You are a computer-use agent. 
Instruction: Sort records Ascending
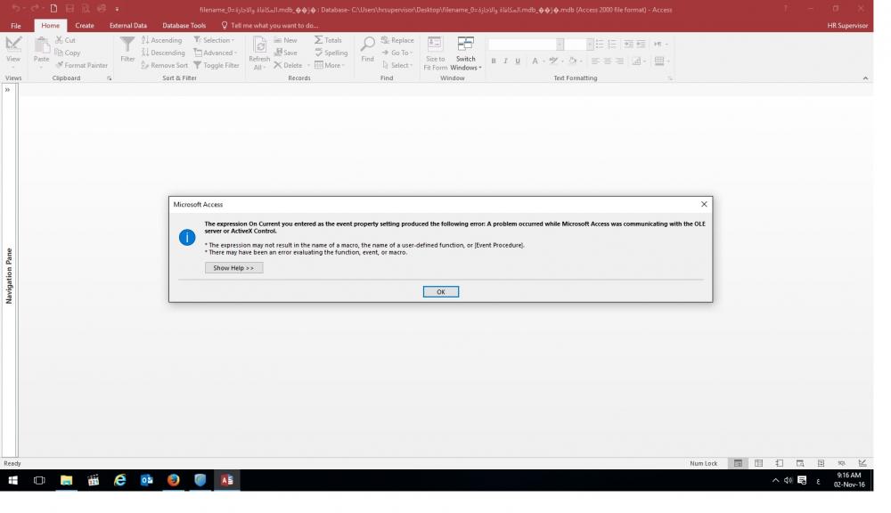pos(162,40)
